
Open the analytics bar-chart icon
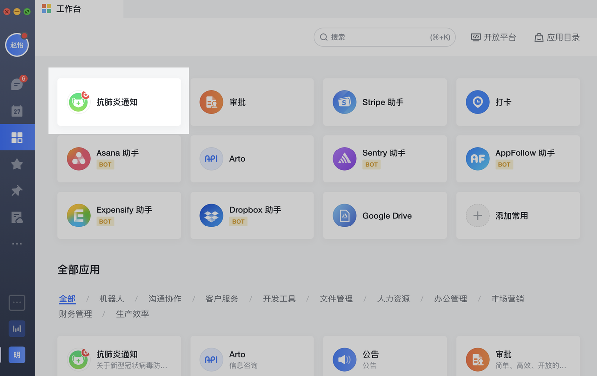(17, 329)
